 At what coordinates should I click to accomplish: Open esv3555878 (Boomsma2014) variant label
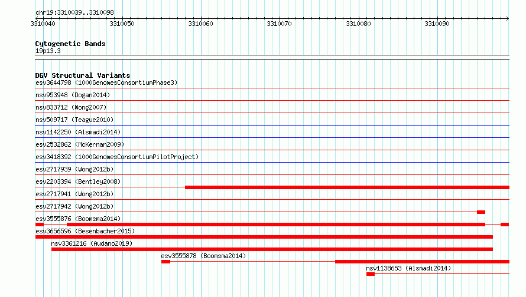coord(203,256)
